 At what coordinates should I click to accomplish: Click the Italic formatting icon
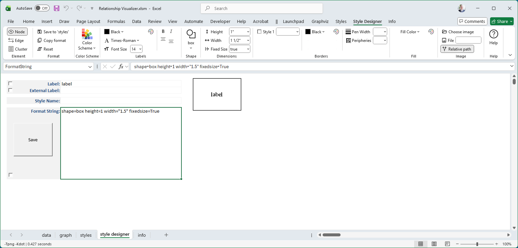click(x=171, y=32)
